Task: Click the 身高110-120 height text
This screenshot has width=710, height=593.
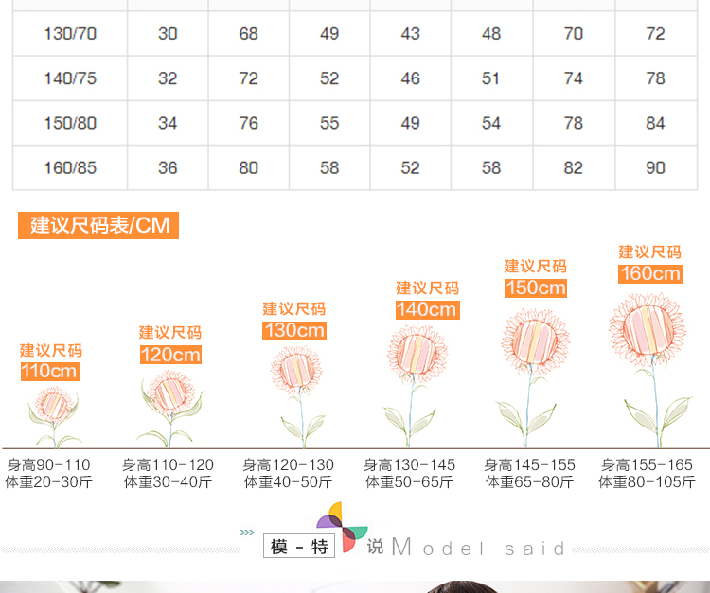Action: [168, 464]
